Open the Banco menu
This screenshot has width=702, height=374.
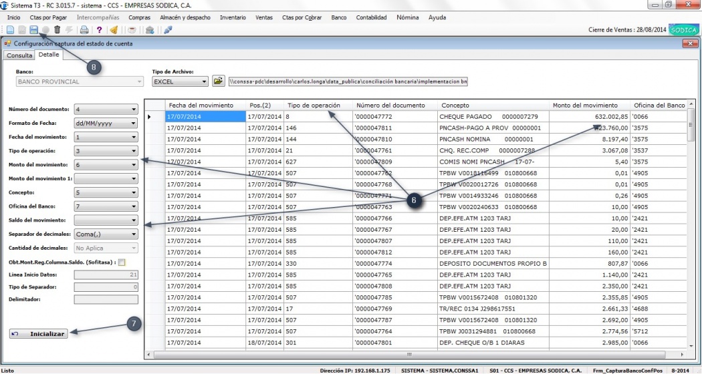[338, 17]
